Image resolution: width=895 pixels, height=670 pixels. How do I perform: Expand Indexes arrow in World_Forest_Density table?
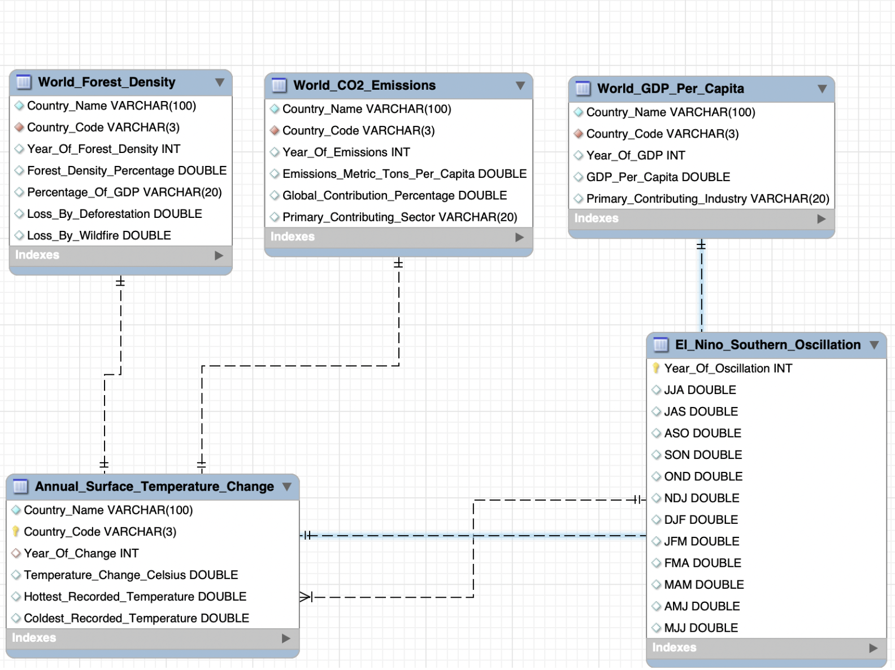click(x=219, y=256)
